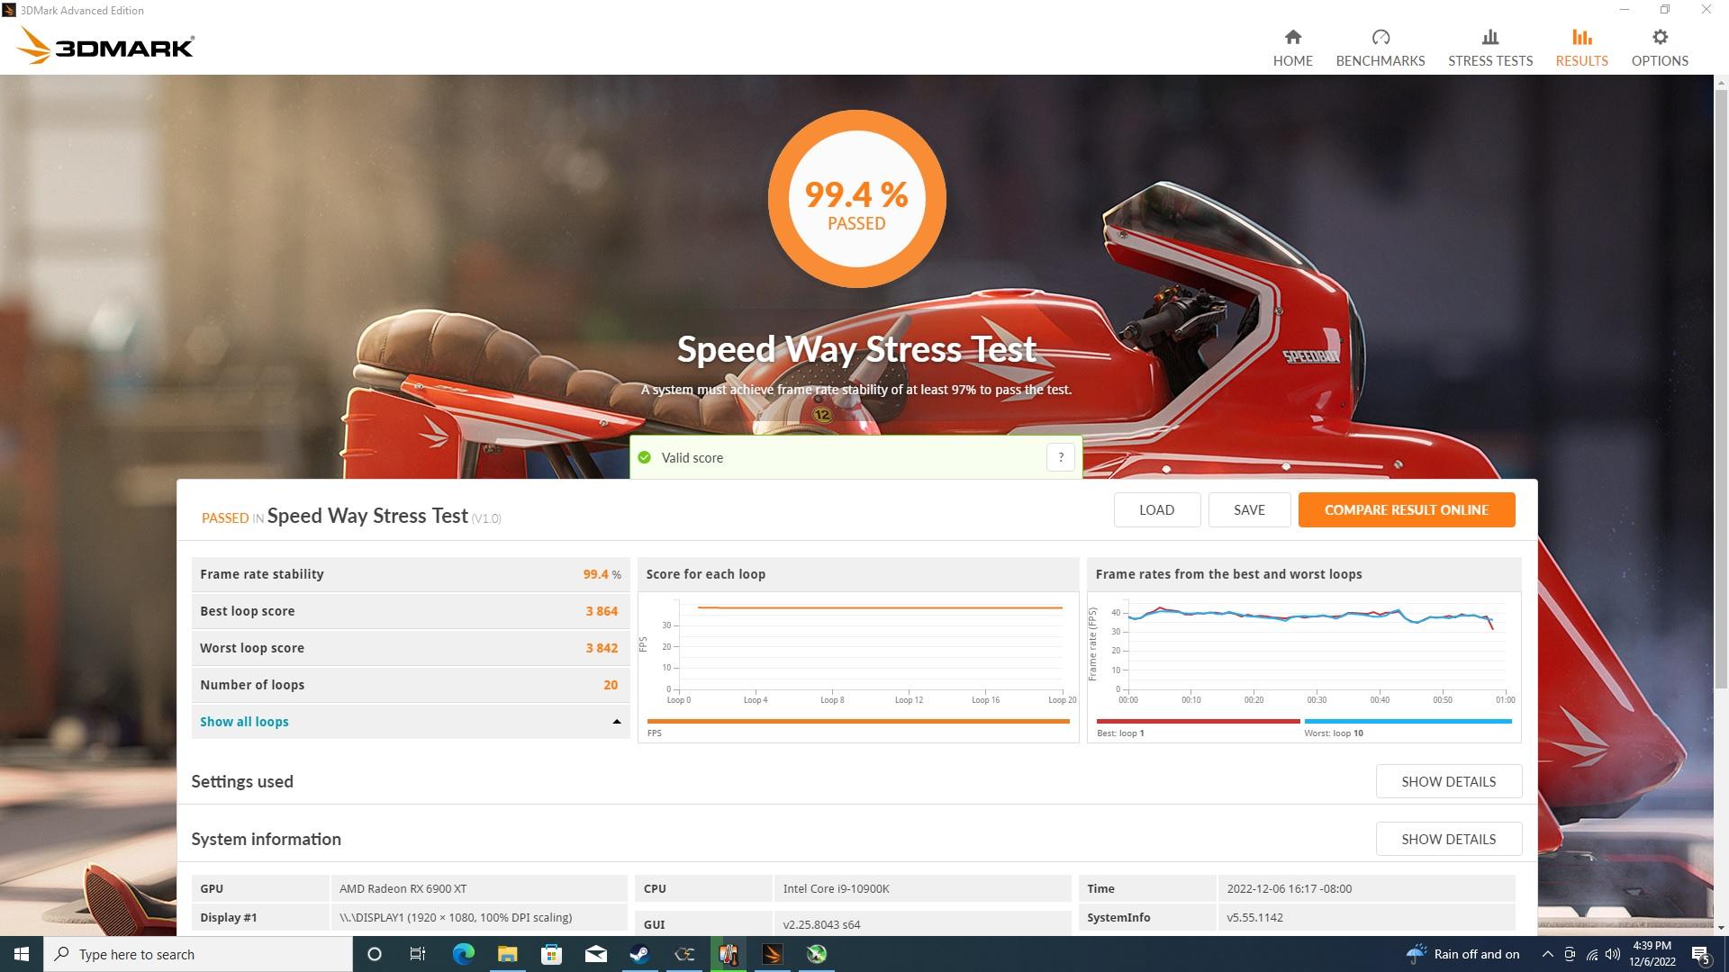Click the Load result button

click(x=1155, y=509)
